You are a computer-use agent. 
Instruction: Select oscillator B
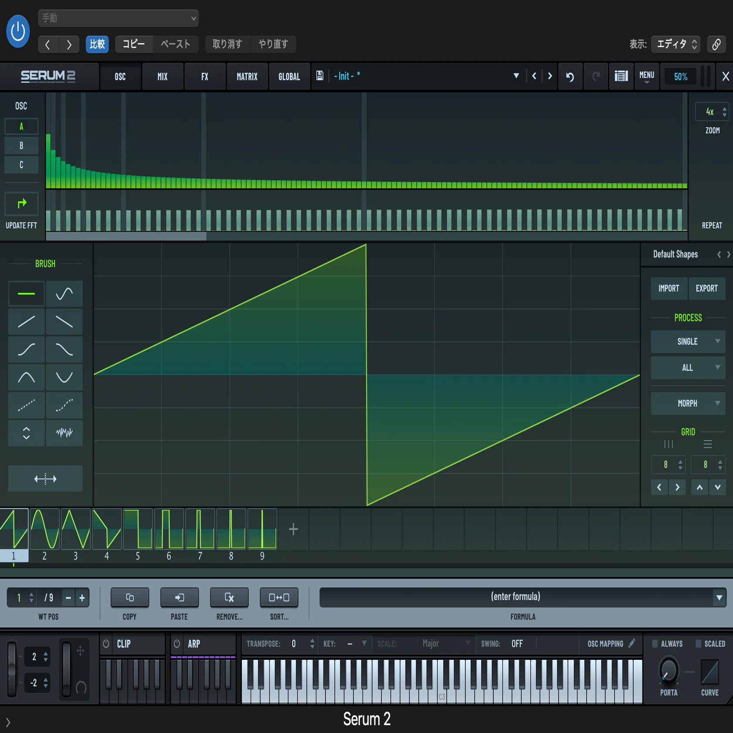21,146
